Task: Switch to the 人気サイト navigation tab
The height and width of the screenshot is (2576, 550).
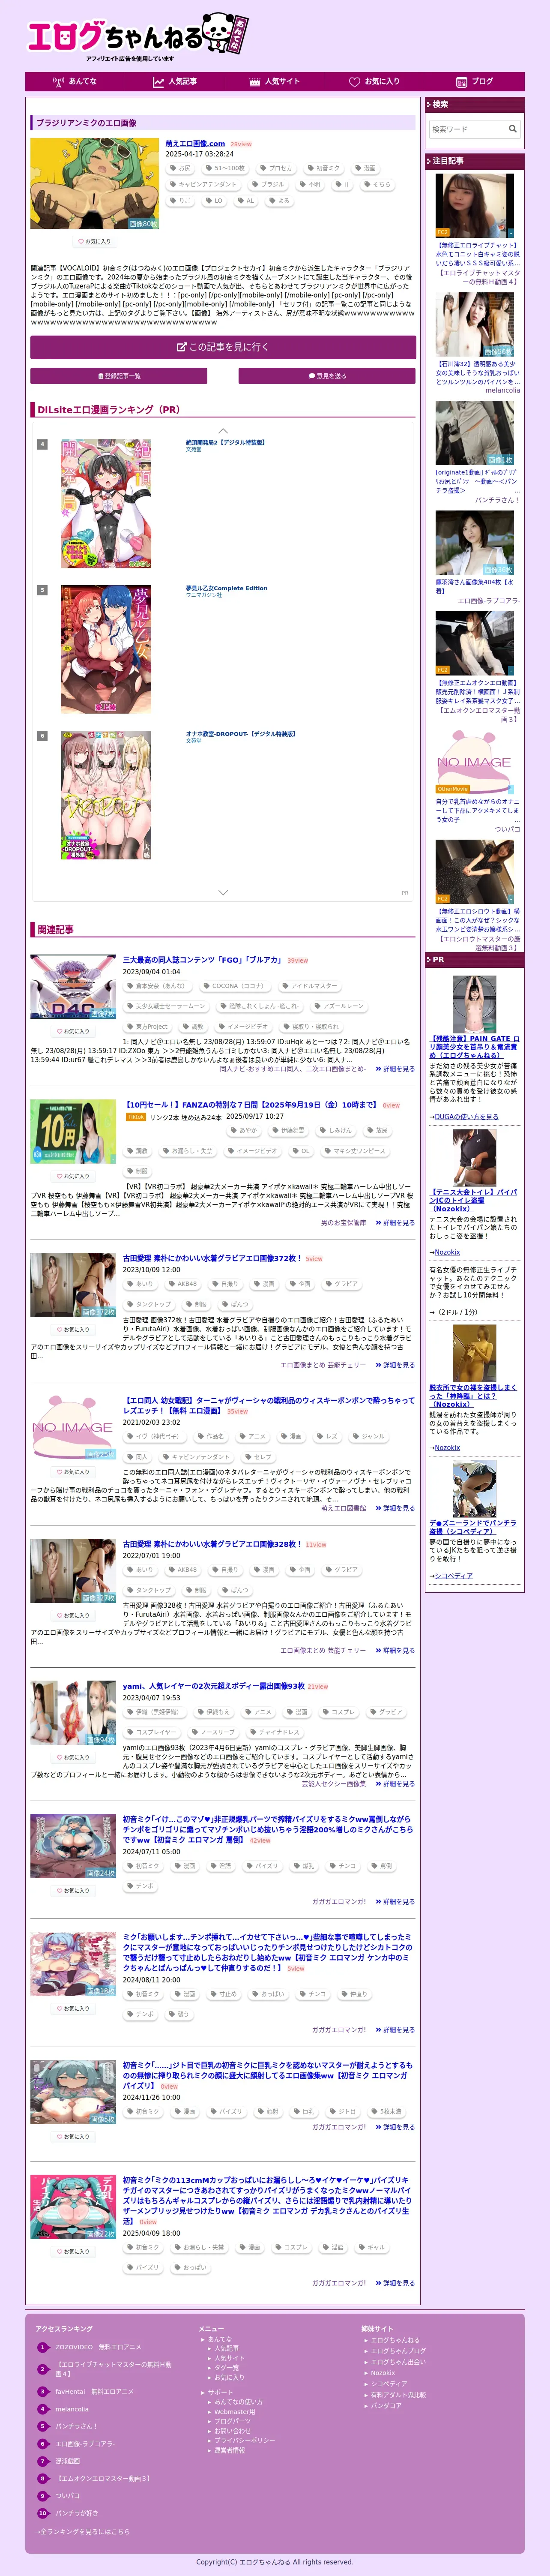Action: click(275, 82)
